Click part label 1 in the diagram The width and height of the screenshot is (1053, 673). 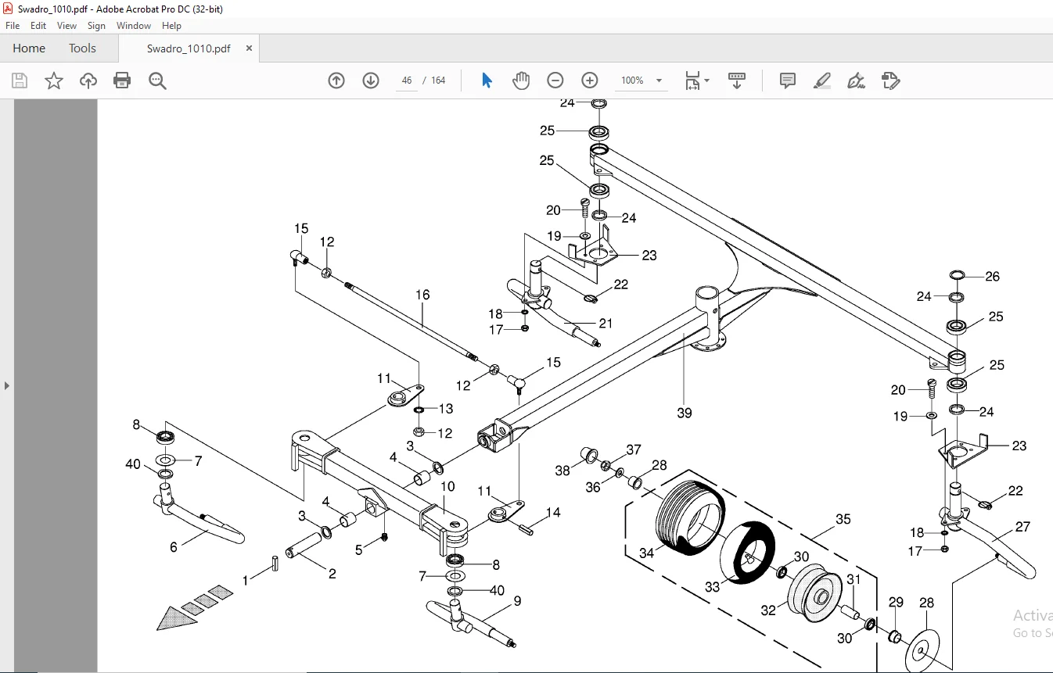click(245, 580)
